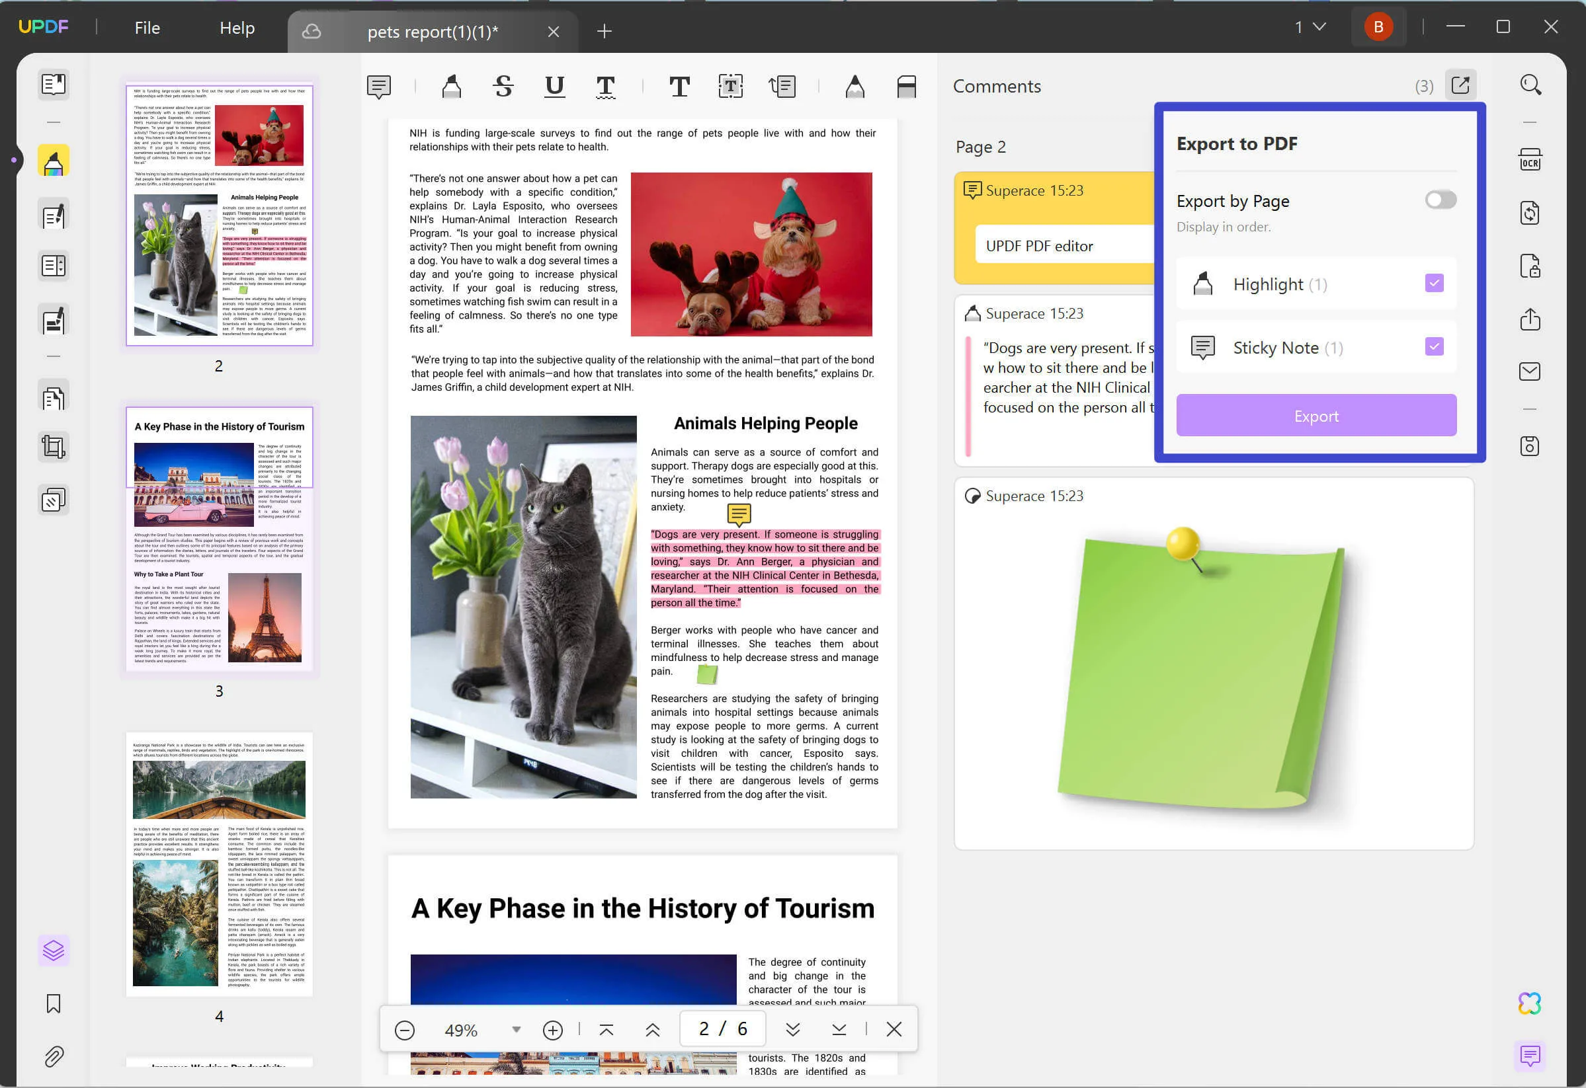The width and height of the screenshot is (1586, 1088).
Task: Select the Pencil drawing tool
Action: (855, 87)
